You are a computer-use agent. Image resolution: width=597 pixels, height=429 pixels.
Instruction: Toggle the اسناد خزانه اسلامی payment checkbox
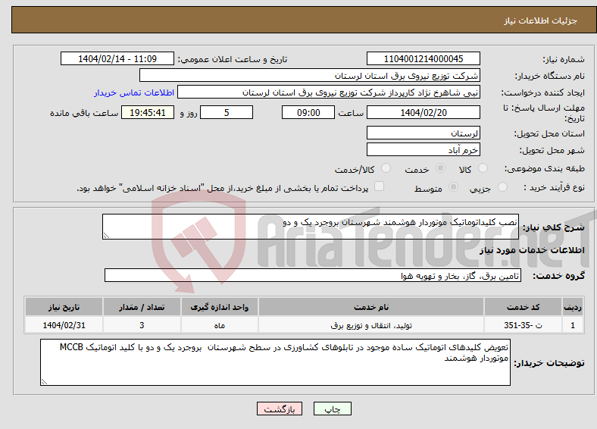(x=380, y=186)
